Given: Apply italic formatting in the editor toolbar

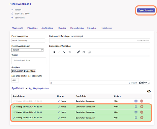Looking at the screenshot, I should [x=59, y=52].
